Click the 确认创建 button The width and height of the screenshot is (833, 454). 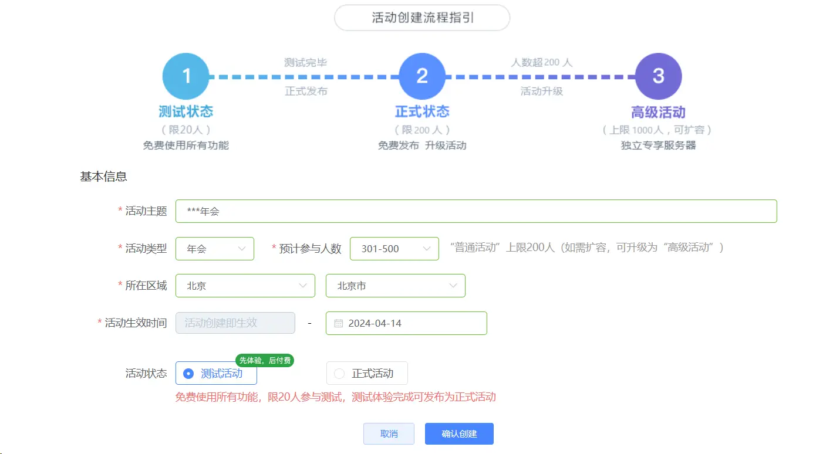pos(459,433)
